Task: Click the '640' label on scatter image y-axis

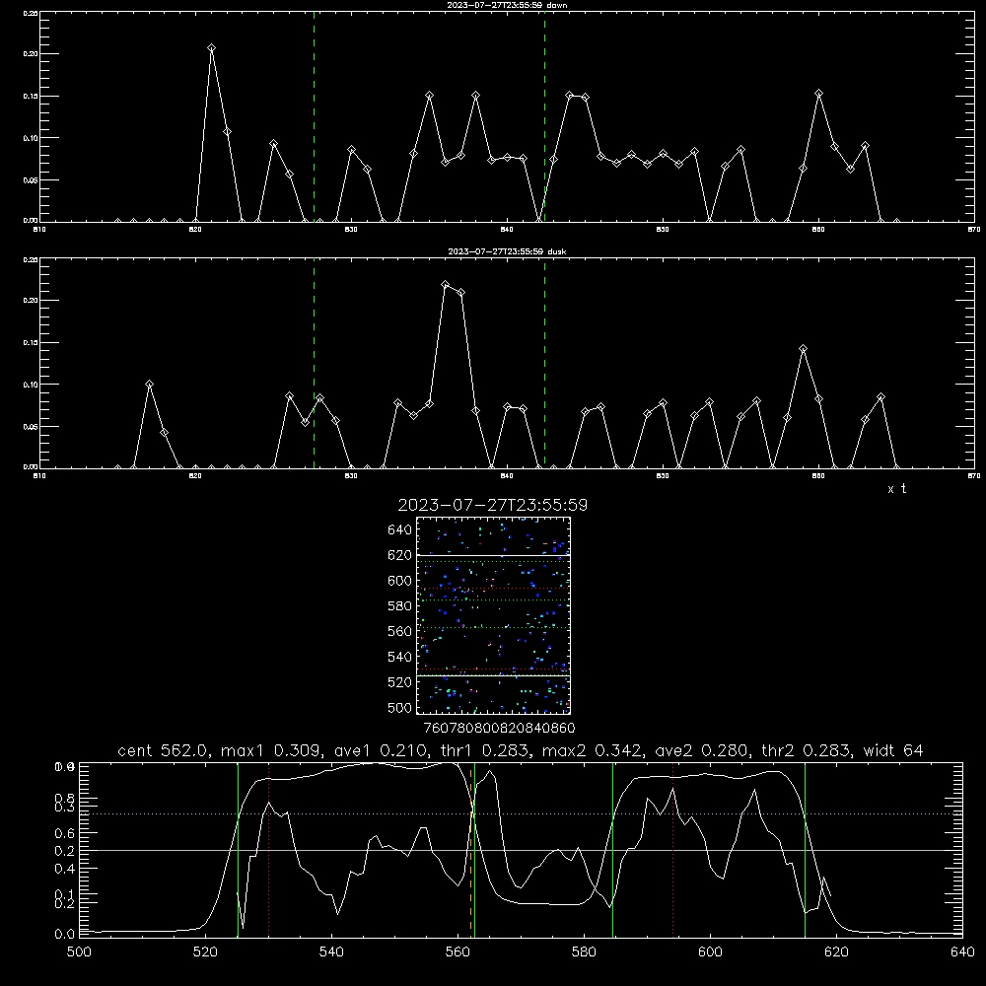Action: (x=400, y=530)
